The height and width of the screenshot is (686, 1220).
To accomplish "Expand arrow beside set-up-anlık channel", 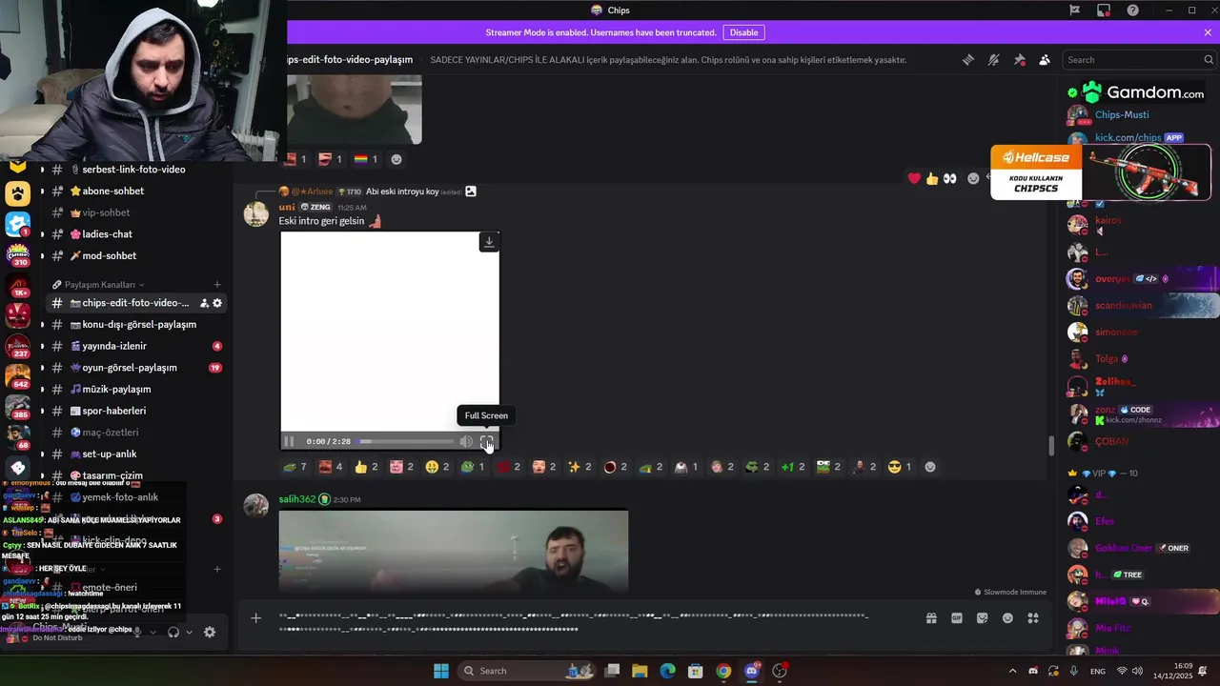I will pyautogui.click(x=41, y=454).
